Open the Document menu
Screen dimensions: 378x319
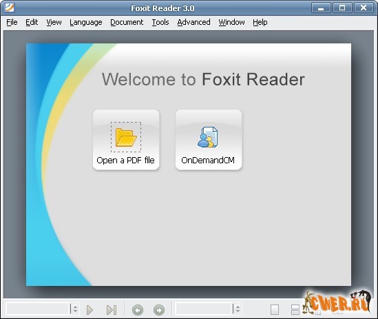[x=127, y=22]
